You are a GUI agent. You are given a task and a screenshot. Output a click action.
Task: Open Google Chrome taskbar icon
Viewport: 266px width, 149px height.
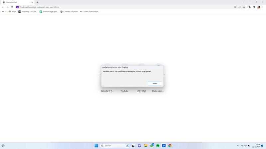tap(170, 146)
